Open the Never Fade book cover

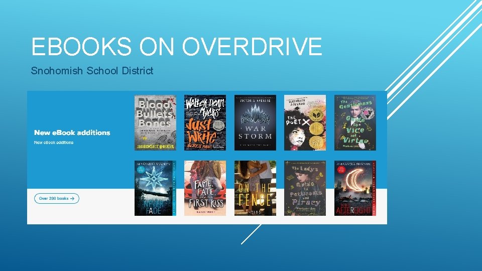(155, 188)
